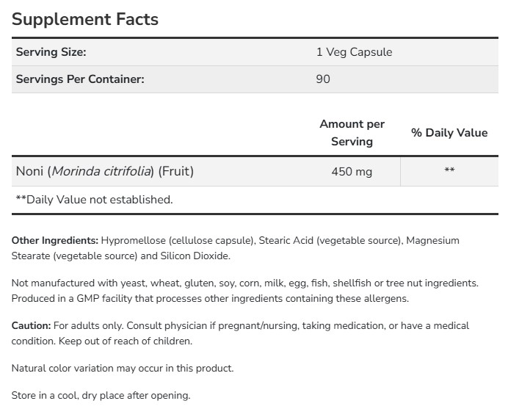Click the bold Caution label
The height and width of the screenshot is (409, 508).
(x=32, y=325)
